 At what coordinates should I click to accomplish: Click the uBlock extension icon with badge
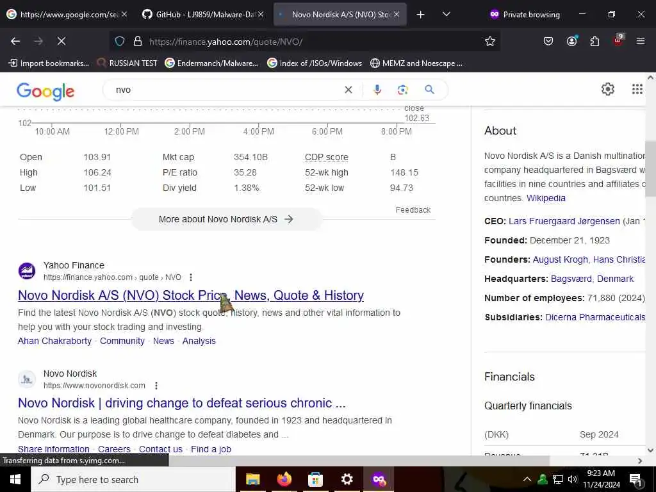618,40
